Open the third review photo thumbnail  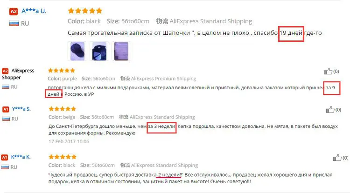(x=121, y=51)
